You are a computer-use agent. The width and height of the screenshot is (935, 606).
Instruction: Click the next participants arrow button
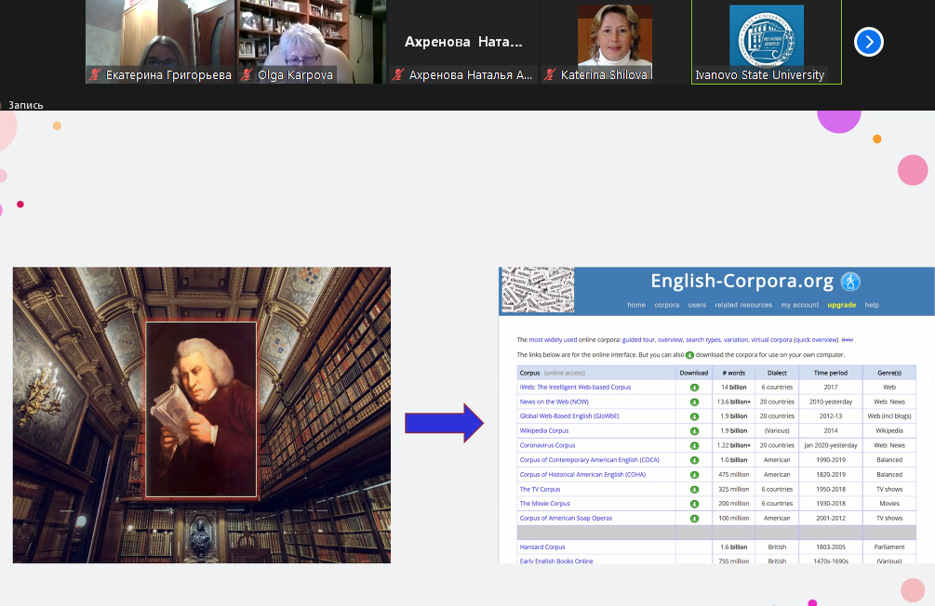868,42
